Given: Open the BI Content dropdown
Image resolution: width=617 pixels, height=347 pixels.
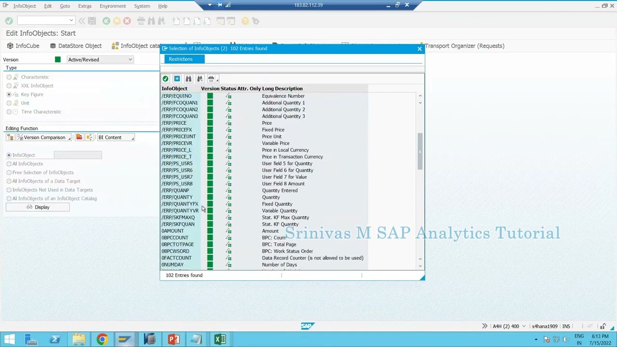Looking at the screenshot, I should tap(116, 137).
